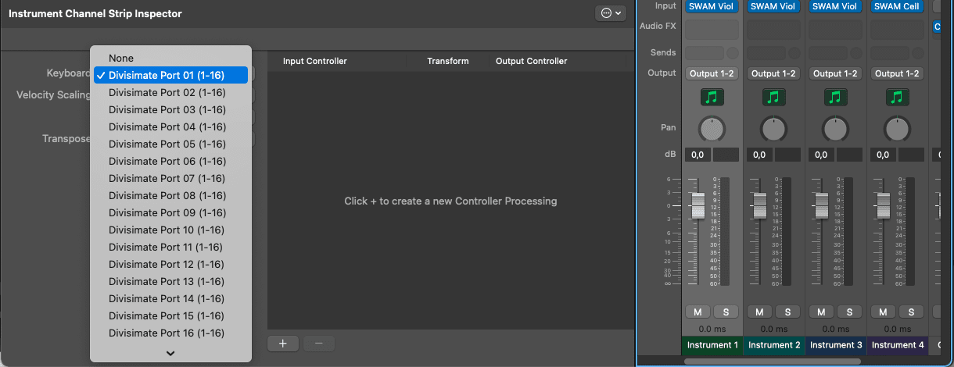Viewport: 954px width, 367px height.
Task: Open Output 1-2 menu on Instrument 1
Action: [x=712, y=73]
